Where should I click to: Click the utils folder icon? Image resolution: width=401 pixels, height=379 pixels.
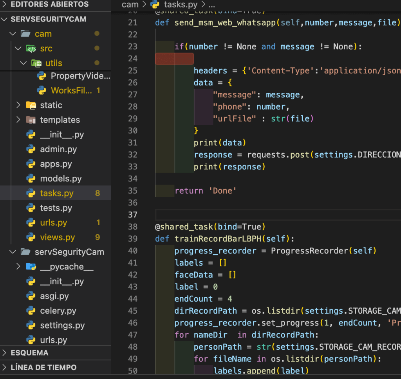36,63
